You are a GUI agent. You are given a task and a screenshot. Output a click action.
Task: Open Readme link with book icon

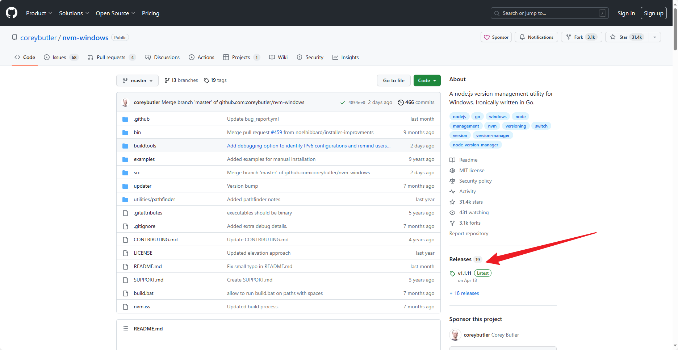(464, 160)
